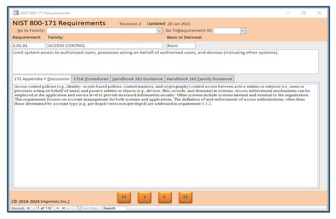This screenshot has height=219, width=336.
Task: Click the Appendix F discussion text area
Action: (166, 136)
